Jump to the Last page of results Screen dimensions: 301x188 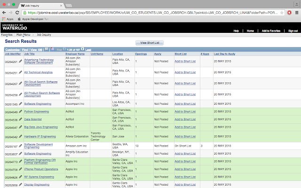(x=88, y=50)
